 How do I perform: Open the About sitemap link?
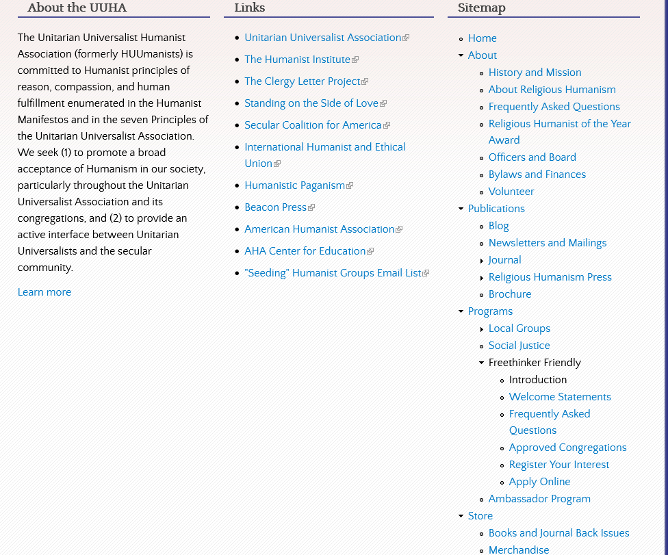[483, 55]
